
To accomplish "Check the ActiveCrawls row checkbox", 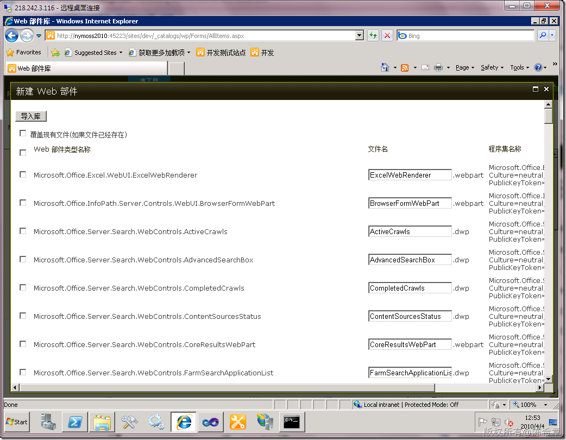I will point(23,231).
